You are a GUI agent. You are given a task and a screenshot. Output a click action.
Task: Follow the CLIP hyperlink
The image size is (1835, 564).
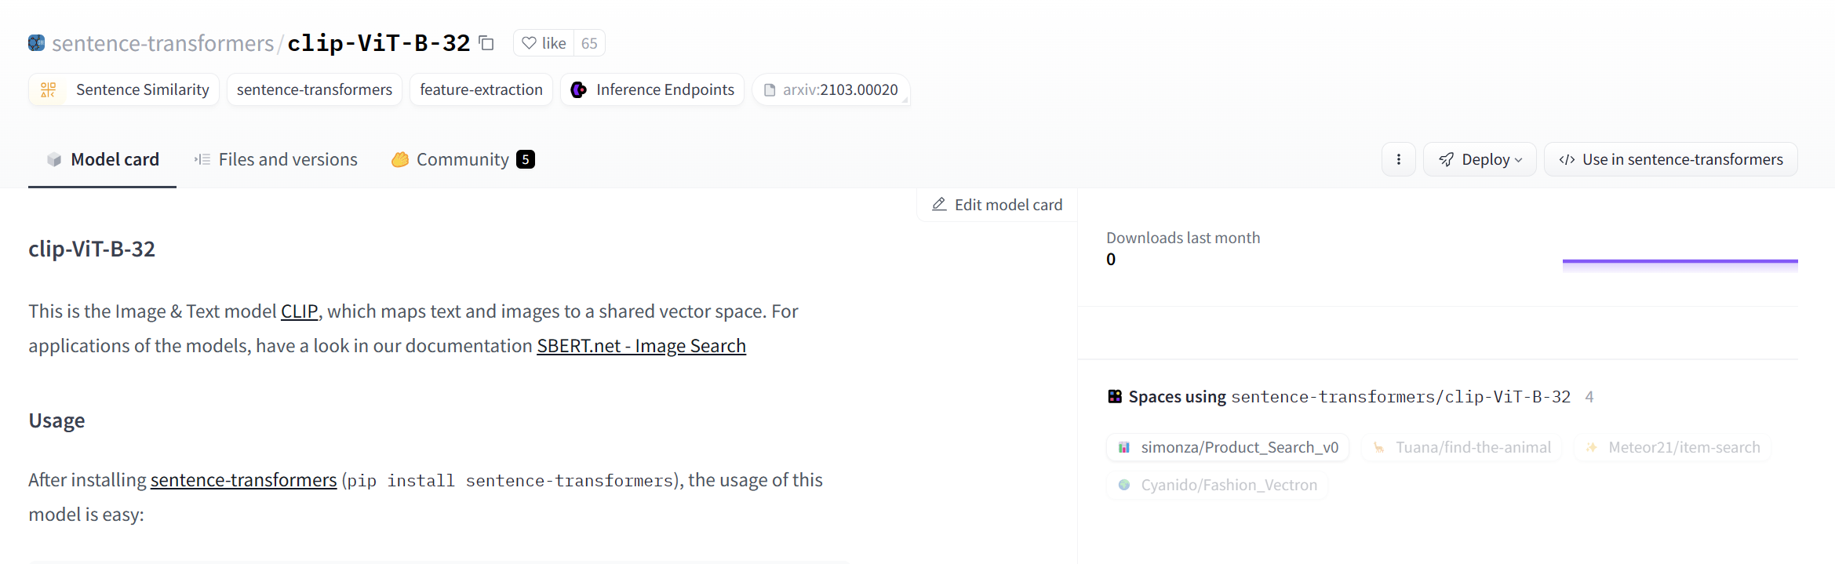coord(299,311)
